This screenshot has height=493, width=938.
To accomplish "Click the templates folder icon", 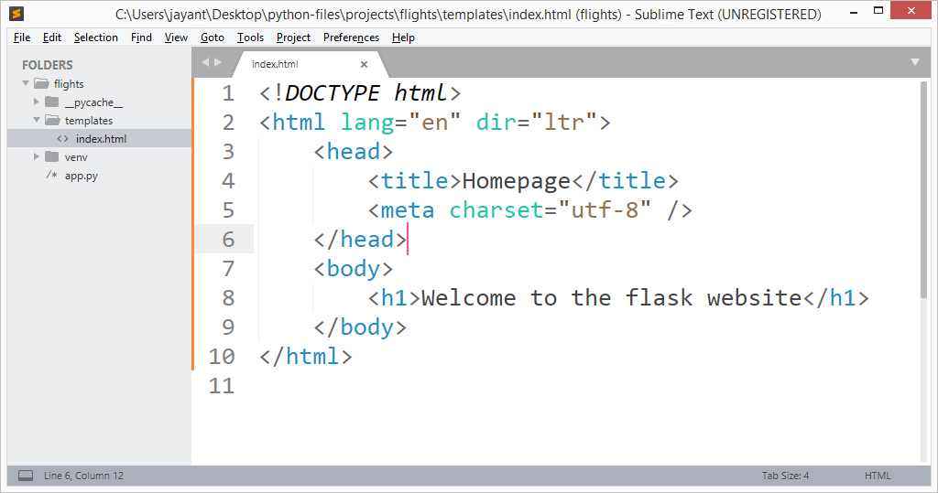I will [x=52, y=120].
